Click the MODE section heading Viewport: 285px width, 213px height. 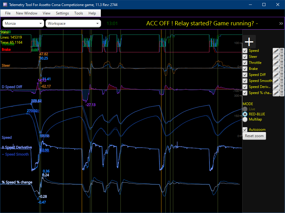click(248, 104)
